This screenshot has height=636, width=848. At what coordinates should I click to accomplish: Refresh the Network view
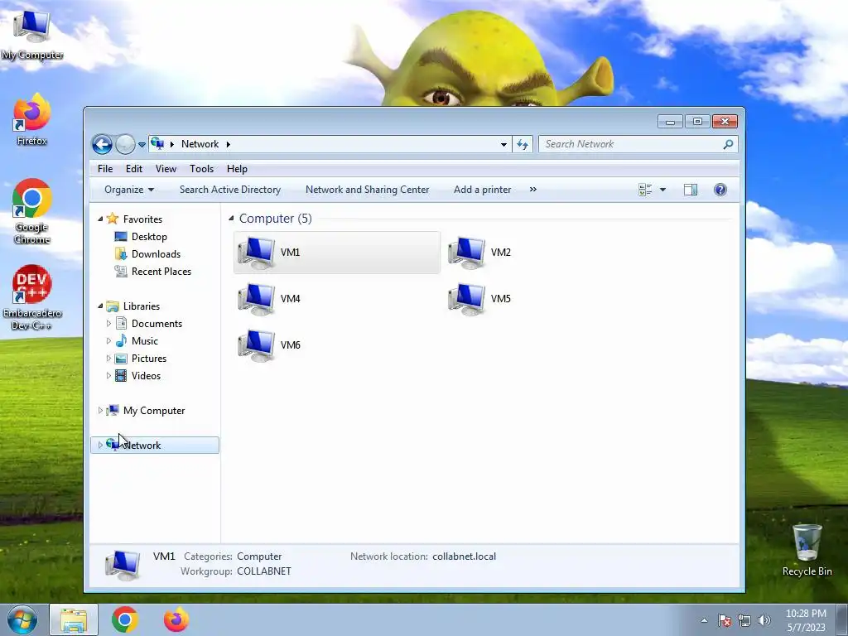point(523,144)
